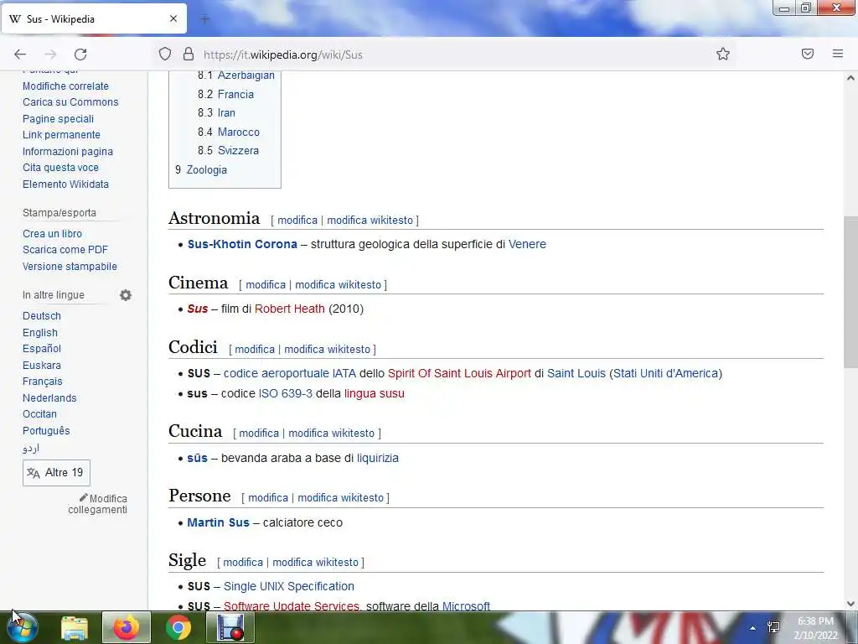Click the site security padlock icon
The image size is (858, 644).
pos(189,54)
